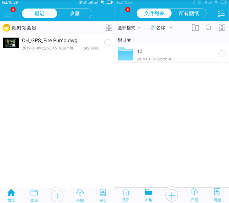
Task: Go to 根目录 breadcrumb
Action: coord(124,40)
